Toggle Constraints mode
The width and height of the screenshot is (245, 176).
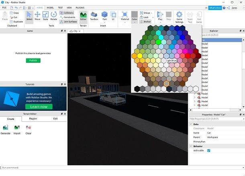pyautogui.click(x=67, y=17)
